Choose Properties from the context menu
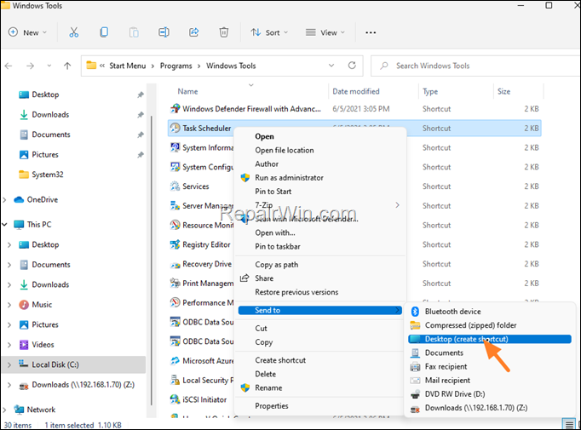Screen dimensions: 581x430 point(272,406)
